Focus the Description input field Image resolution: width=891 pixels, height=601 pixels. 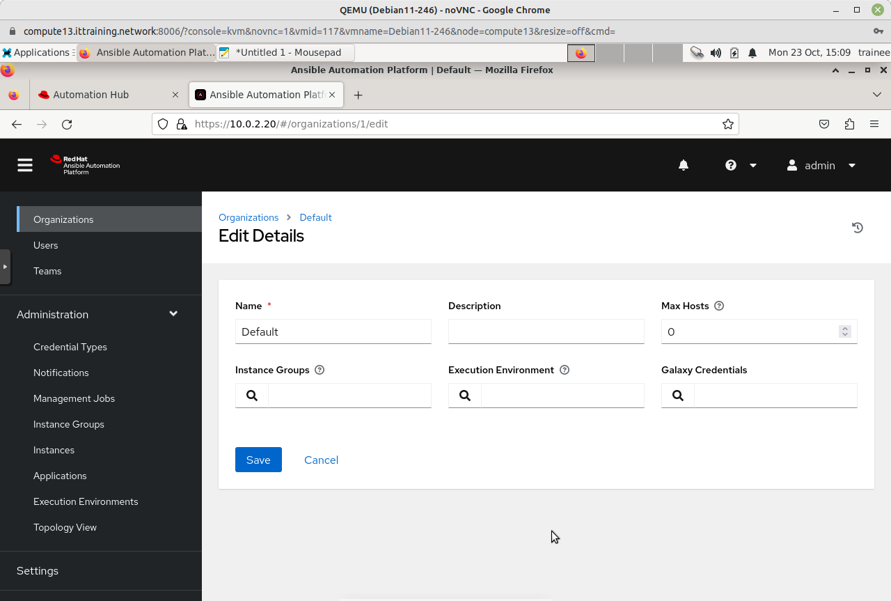546,331
